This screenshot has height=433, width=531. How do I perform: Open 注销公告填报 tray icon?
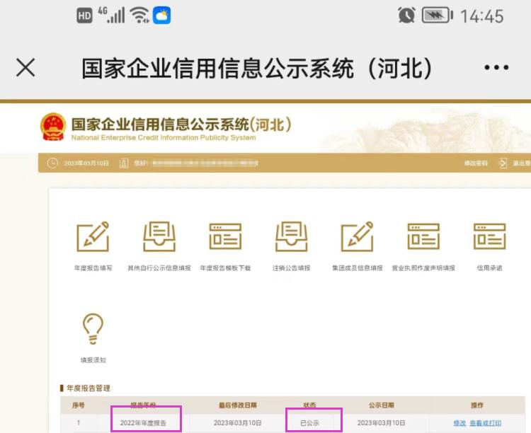point(291,236)
